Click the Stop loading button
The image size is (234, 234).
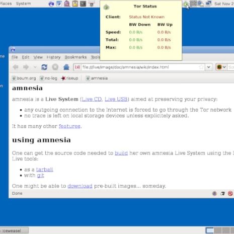click(55, 67)
